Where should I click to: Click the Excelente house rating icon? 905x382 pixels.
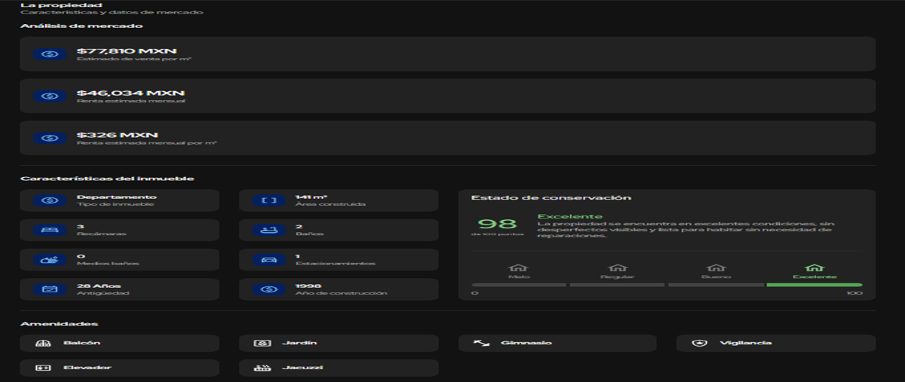coord(814,268)
